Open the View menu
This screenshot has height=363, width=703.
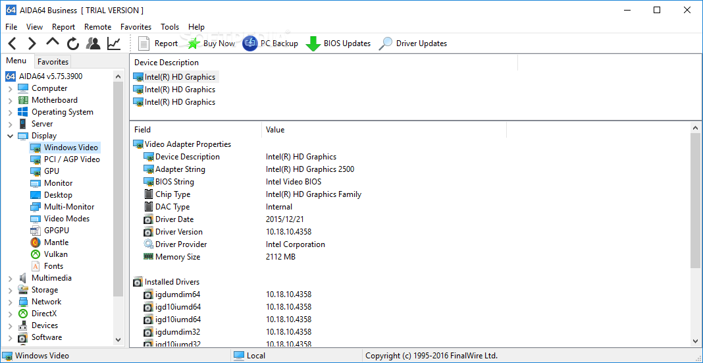click(34, 27)
